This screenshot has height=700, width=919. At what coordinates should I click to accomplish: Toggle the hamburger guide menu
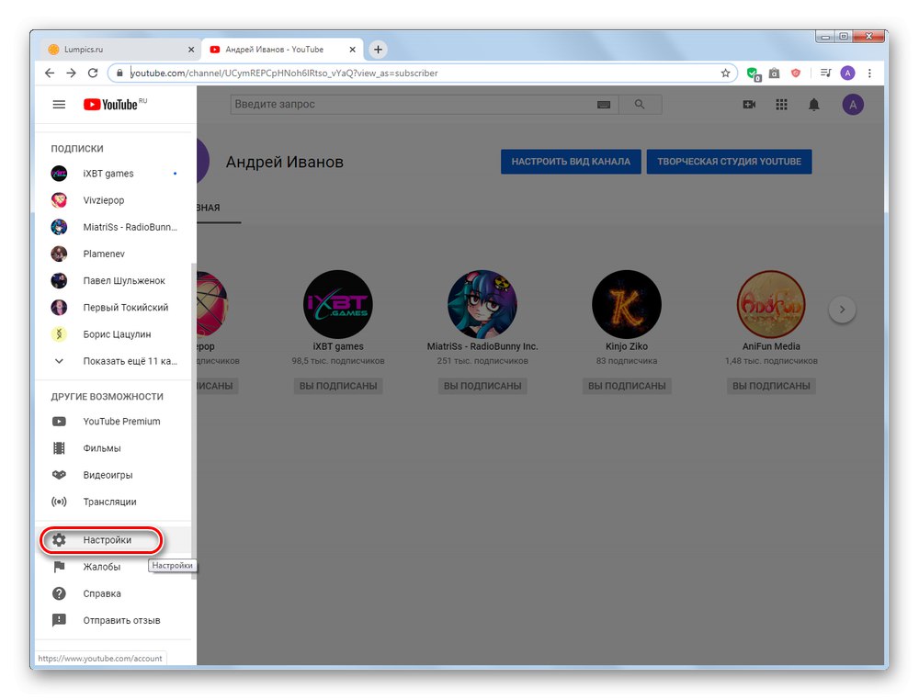[x=59, y=105]
